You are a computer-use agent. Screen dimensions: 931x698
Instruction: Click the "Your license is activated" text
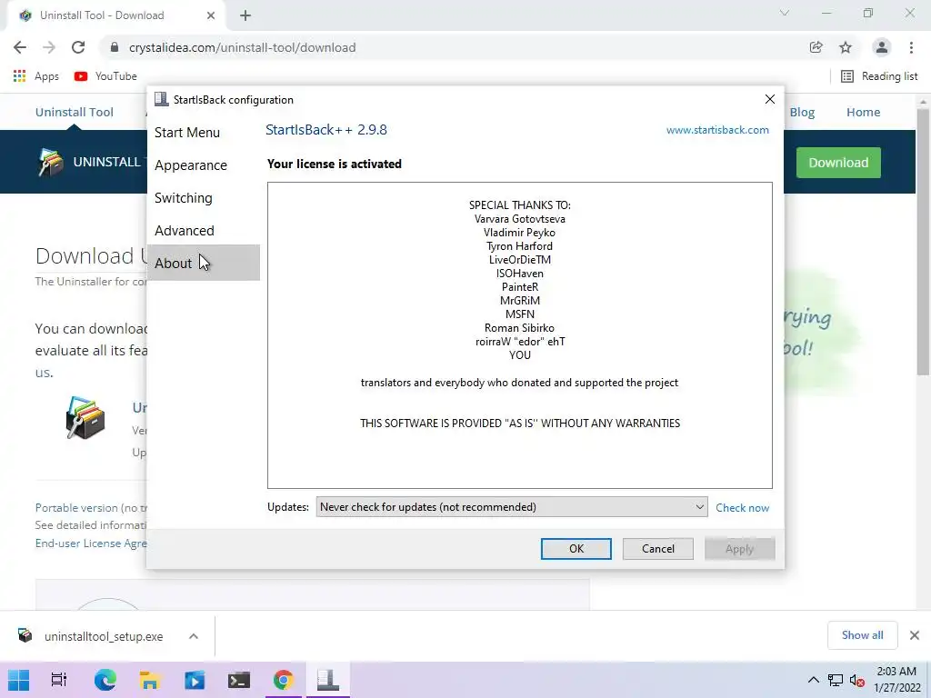[335, 164]
